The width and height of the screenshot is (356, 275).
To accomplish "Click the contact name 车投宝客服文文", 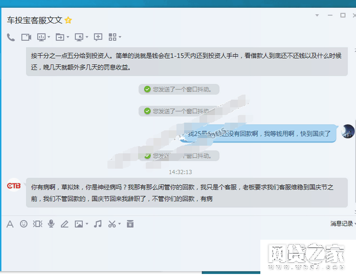I will [34, 20].
